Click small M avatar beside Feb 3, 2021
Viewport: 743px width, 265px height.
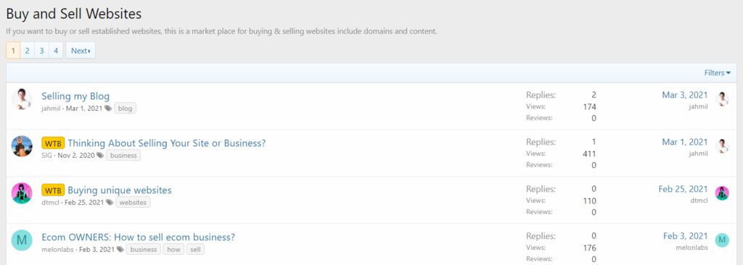click(722, 240)
